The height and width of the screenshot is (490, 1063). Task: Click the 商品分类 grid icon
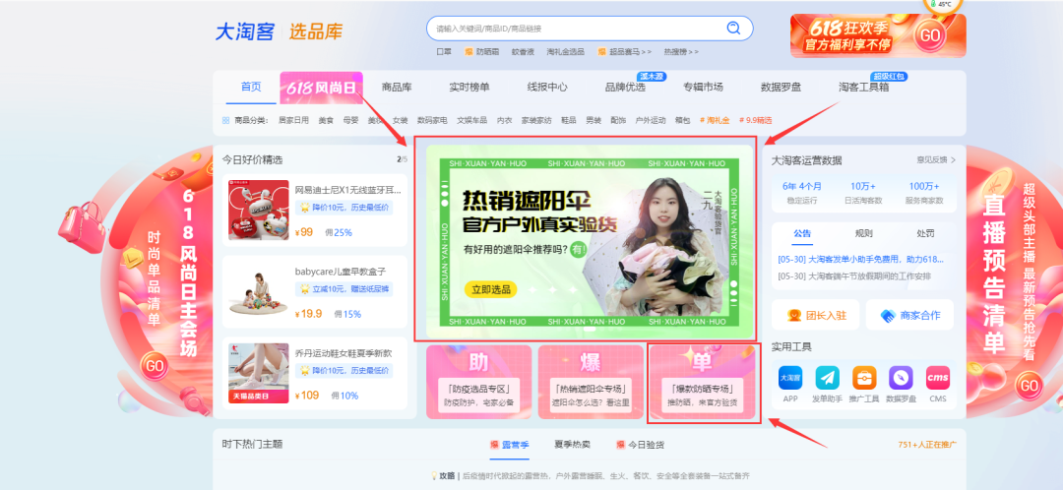pos(225,121)
